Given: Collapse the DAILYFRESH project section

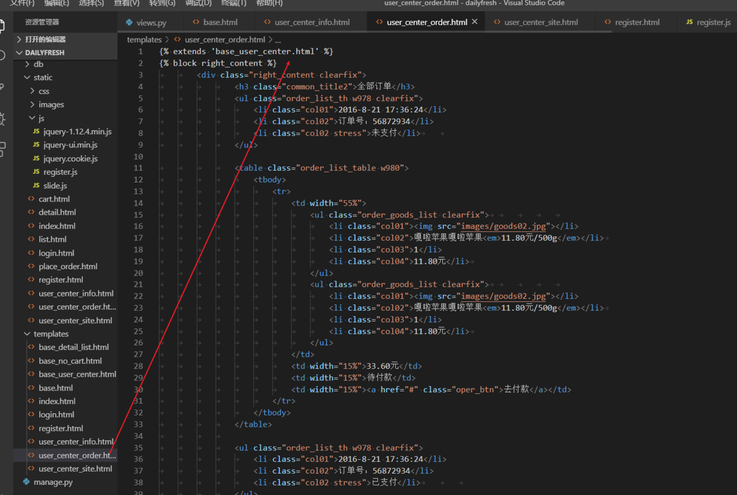Looking at the screenshot, I should pos(20,52).
